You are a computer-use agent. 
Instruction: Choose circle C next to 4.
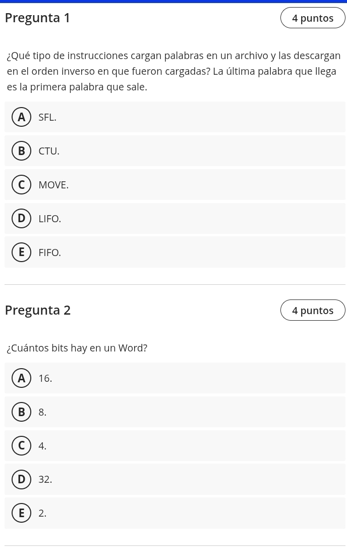tap(21, 446)
